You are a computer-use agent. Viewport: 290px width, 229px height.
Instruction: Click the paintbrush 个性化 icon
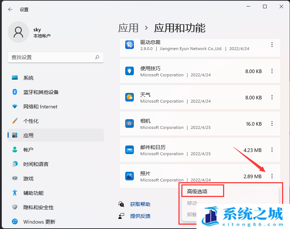(x=15, y=121)
